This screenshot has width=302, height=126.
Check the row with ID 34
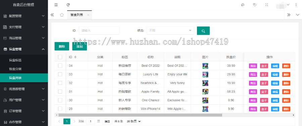pos(60,66)
